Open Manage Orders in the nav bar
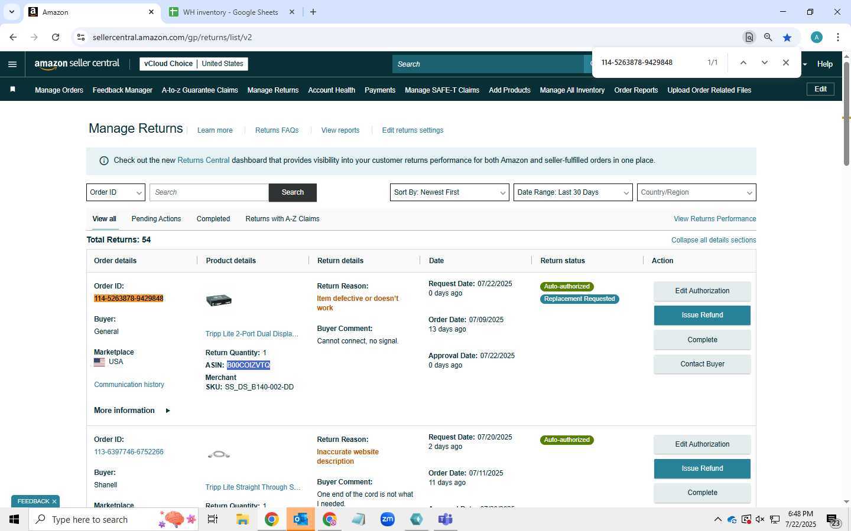 59,90
